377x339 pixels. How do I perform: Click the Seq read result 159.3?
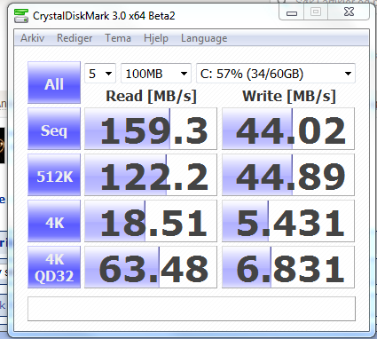point(151,129)
